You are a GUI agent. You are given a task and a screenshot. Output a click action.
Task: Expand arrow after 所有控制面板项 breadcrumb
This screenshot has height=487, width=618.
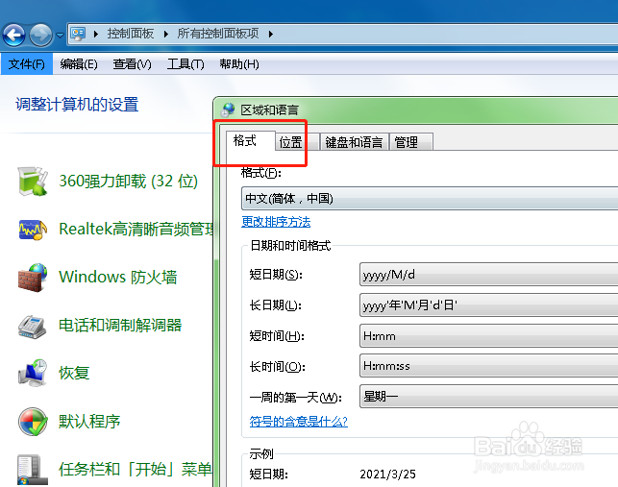tap(271, 35)
